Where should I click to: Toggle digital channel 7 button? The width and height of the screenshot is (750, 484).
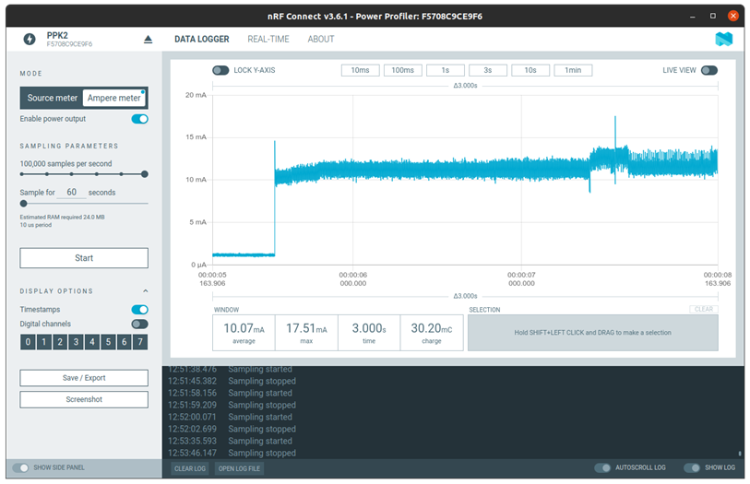139,342
